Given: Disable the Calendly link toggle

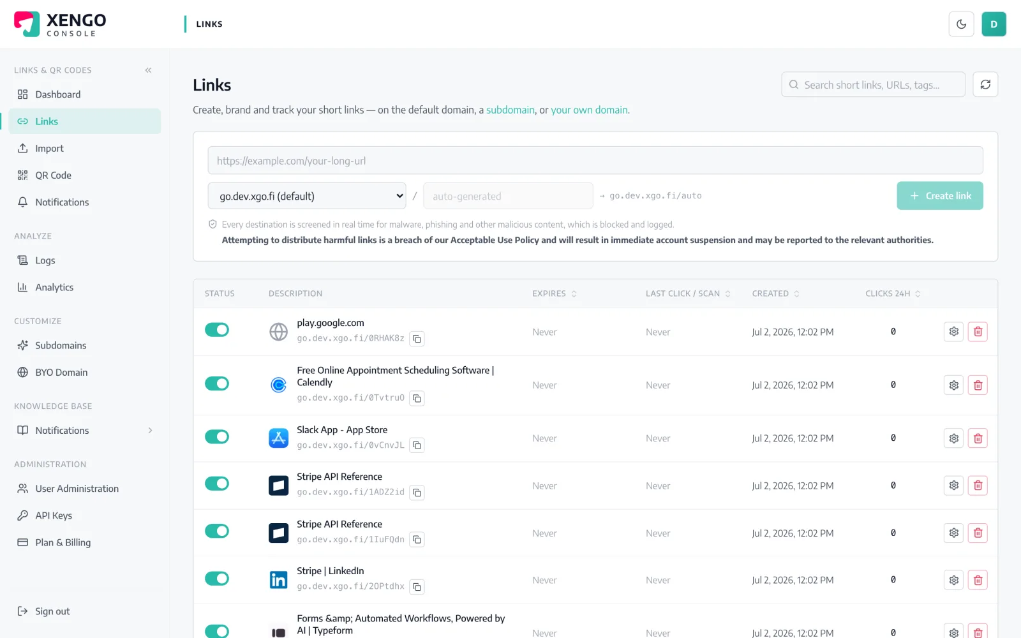Looking at the screenshot, I should [x=217, y=383].
